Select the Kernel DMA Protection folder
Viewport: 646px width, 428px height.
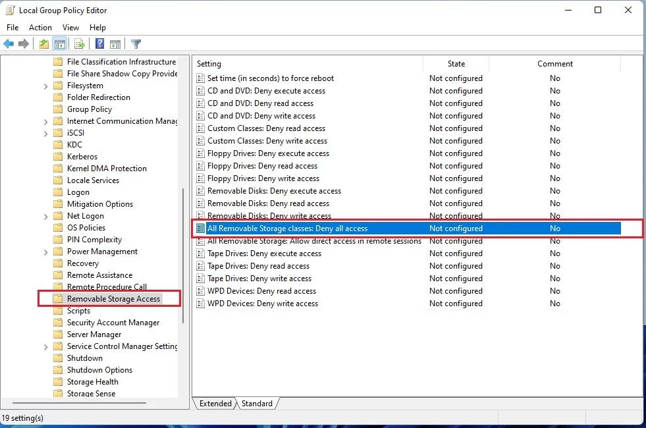pyautogui.click(x=107, y=169)
